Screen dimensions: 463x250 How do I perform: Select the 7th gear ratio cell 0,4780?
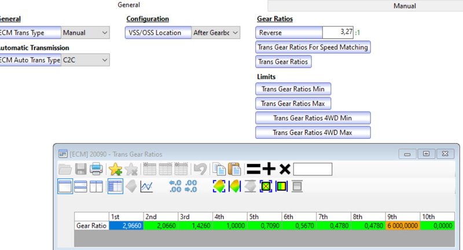(x=333, y=226)
